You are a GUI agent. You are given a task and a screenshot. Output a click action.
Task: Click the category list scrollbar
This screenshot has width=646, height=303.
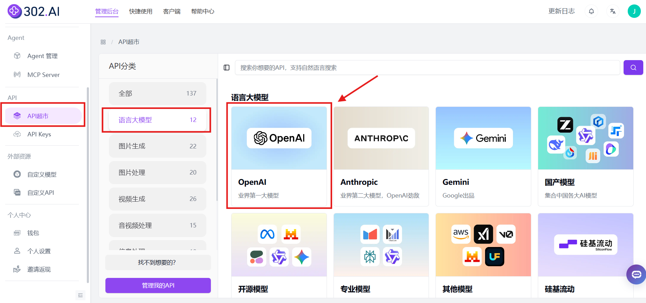217,140
